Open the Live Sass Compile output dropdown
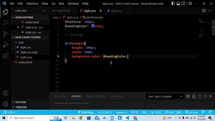Viewport: 215px width, 121px height. [165, 96]
